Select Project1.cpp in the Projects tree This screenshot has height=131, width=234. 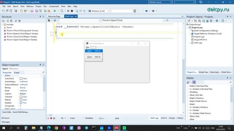click(199, 37)
